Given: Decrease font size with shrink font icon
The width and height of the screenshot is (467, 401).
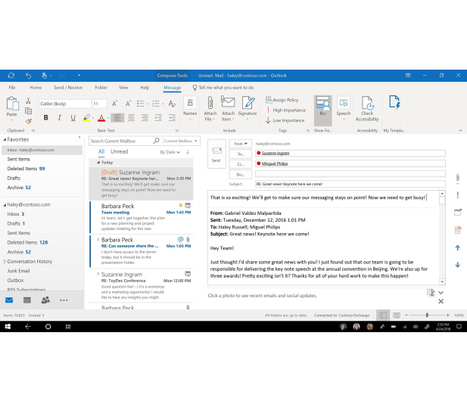Looking at the screenshot, I should pos(128,104).
